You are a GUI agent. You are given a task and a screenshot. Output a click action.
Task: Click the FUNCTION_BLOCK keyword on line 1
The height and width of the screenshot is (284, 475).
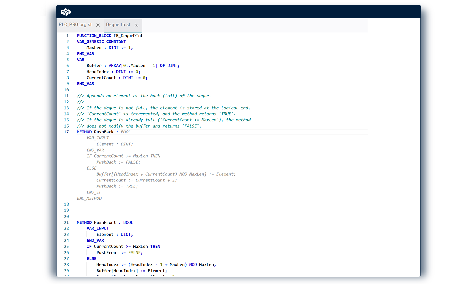point(94,36)
